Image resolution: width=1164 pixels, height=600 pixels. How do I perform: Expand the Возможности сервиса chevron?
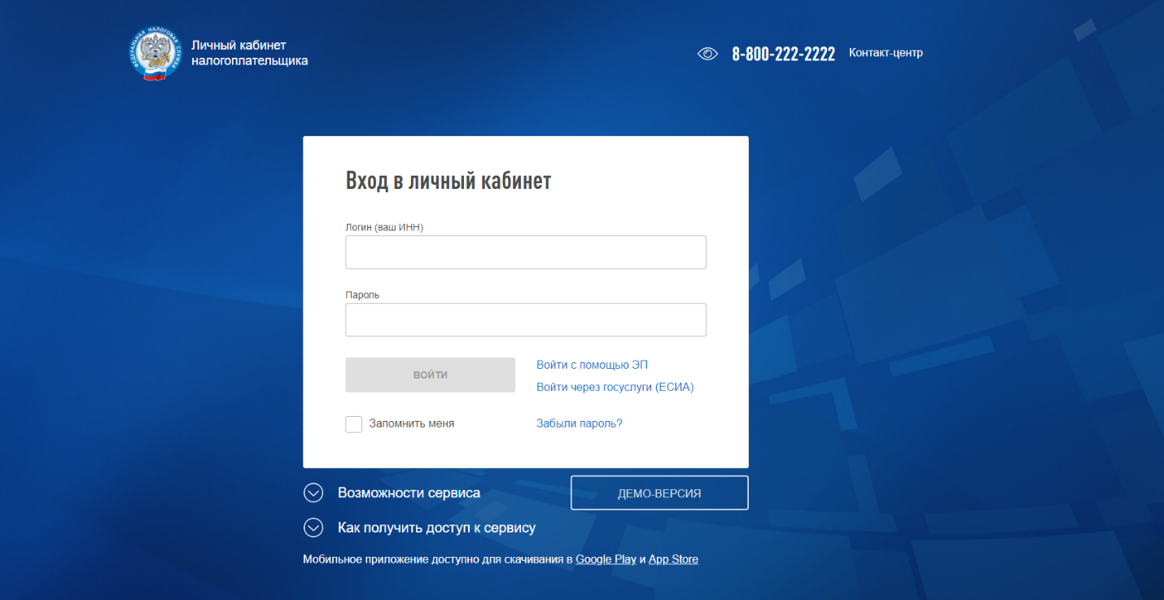point(313,493)
